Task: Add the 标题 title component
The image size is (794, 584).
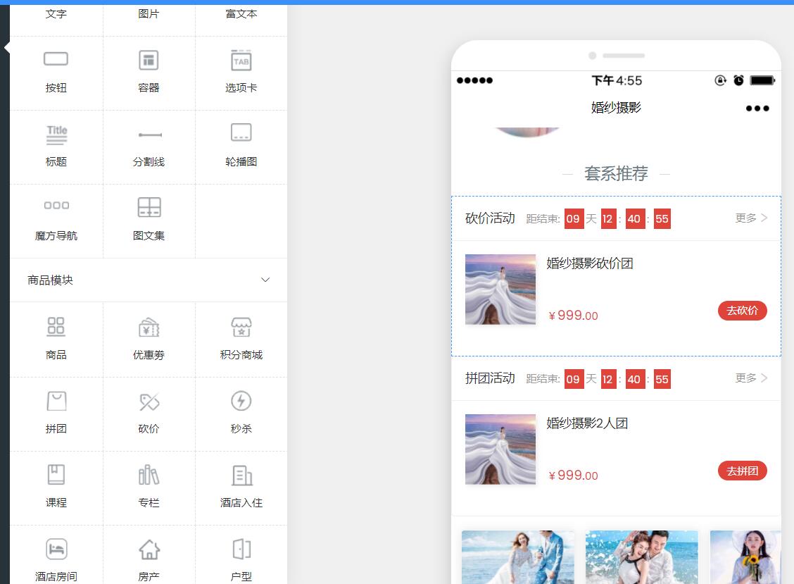Action: click(x=56, y=147)
